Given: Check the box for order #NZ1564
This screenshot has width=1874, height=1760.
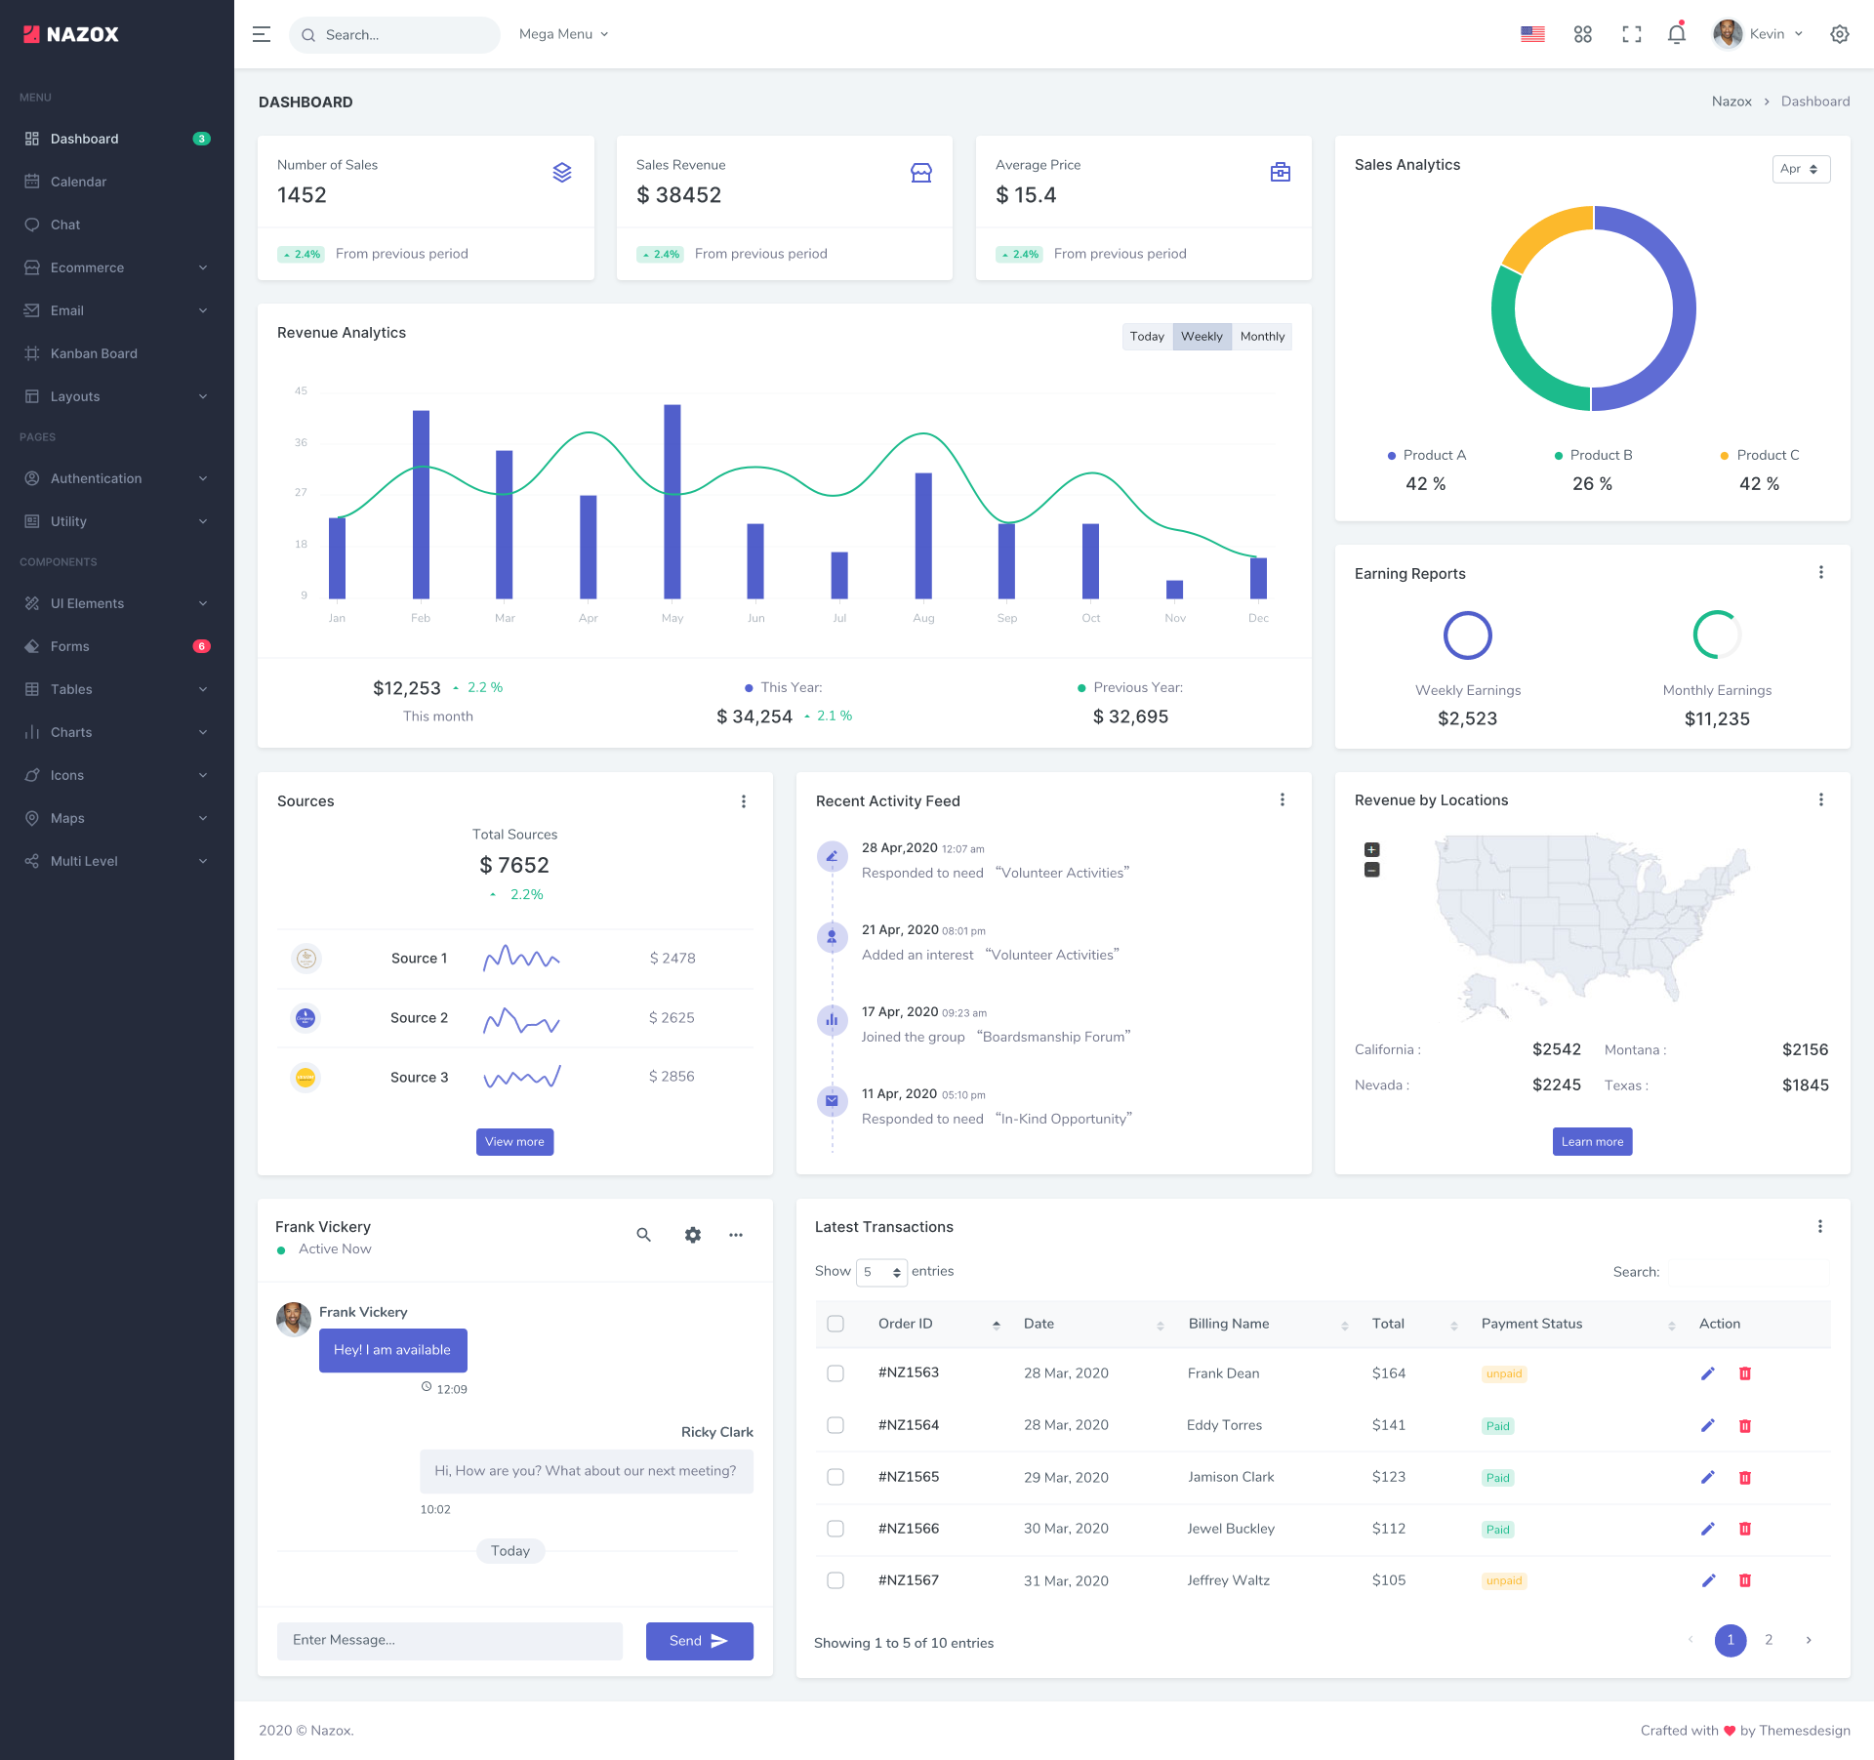Looking at the screenshot, I should pos(835,1425).
